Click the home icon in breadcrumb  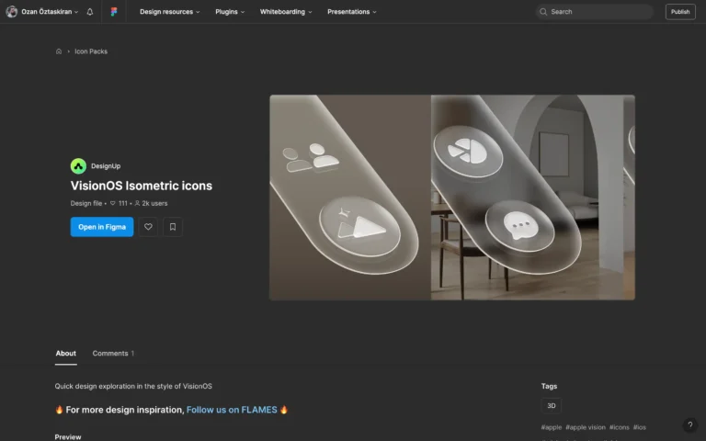coord(59,51)
